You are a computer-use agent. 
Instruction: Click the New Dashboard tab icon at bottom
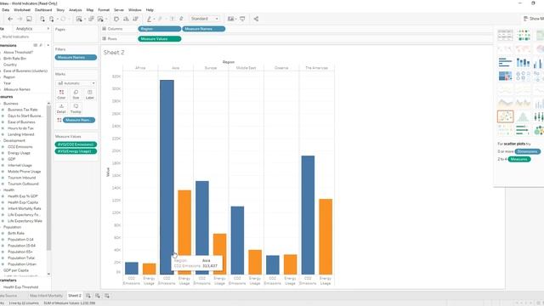pyautogui.click(x=98, y=296)
